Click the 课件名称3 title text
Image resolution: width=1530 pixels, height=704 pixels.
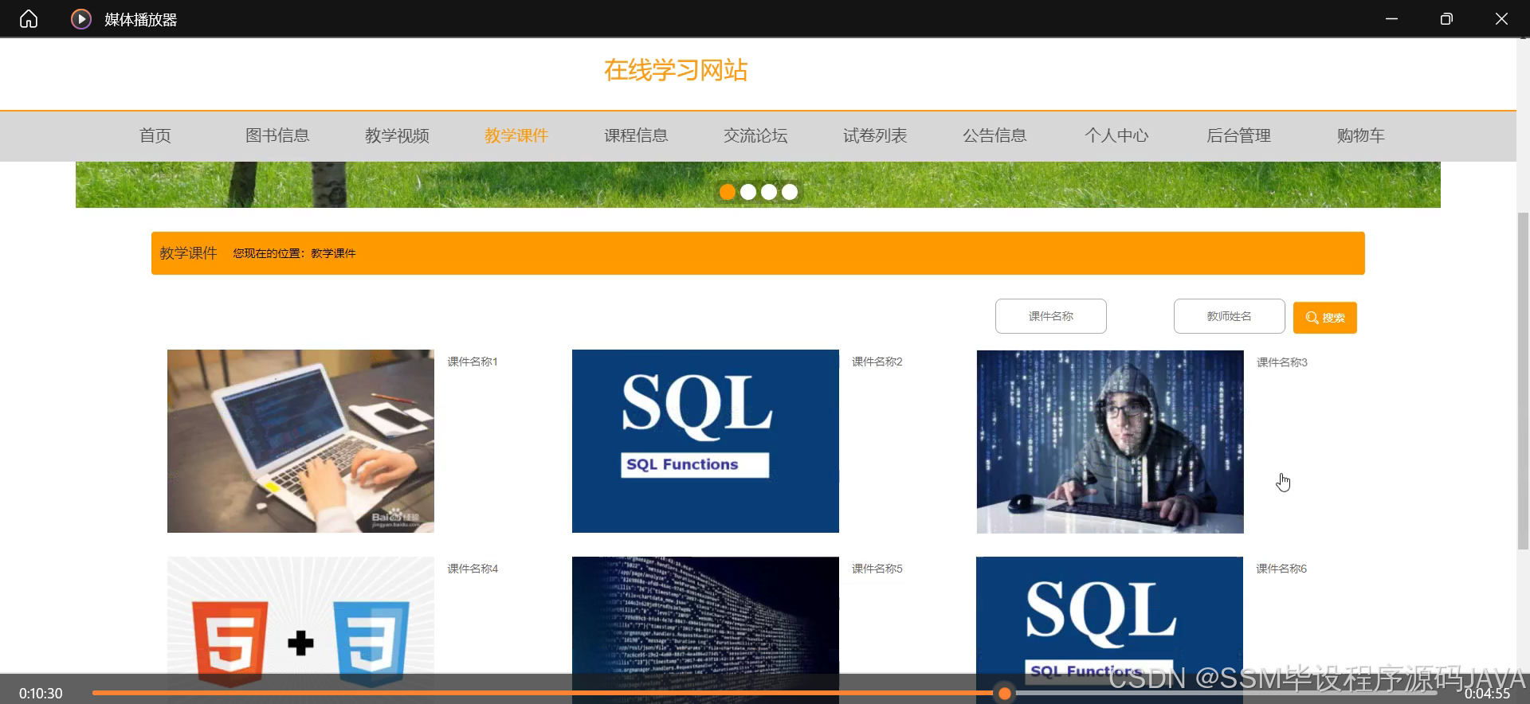(1282, 362)
